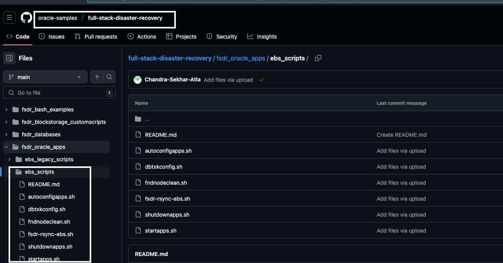
Task: Select fsdr_oracle_apps in the file tree
Action: pyautogui.click(x=44, y=147)
